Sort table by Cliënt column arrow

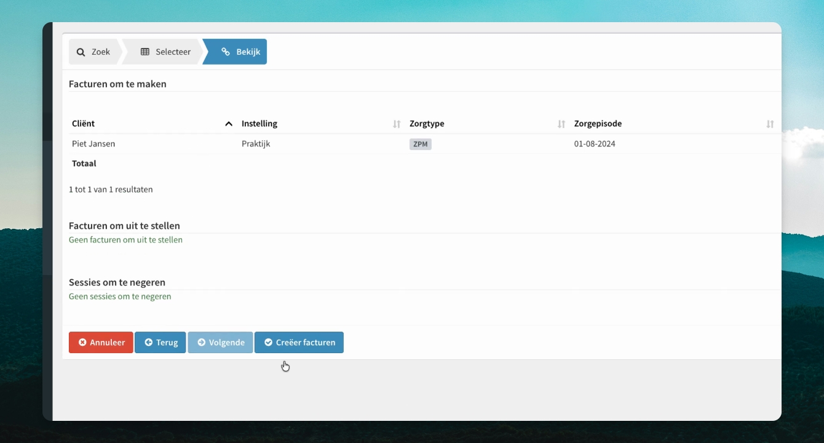229,124
